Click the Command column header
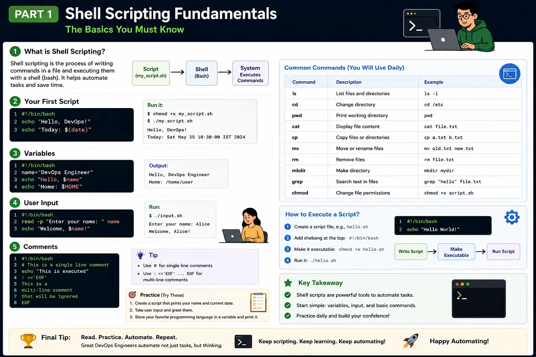The height and width of the screenshot is (357, 536). (304, 82)
